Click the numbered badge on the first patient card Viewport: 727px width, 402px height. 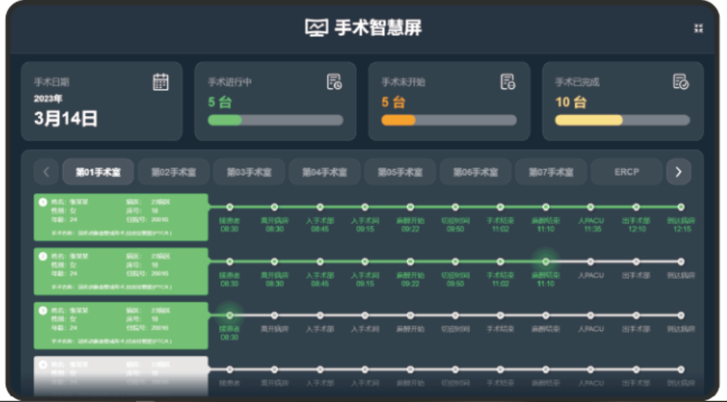(x=43, y=202)
